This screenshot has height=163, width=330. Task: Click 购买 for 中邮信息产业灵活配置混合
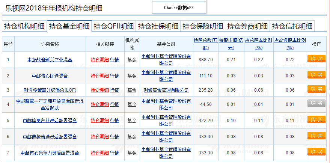click(x=316, y=119)
